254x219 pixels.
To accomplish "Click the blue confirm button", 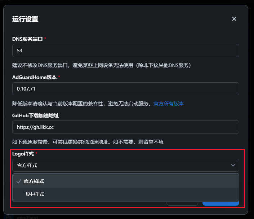I will tap(221, 203).
